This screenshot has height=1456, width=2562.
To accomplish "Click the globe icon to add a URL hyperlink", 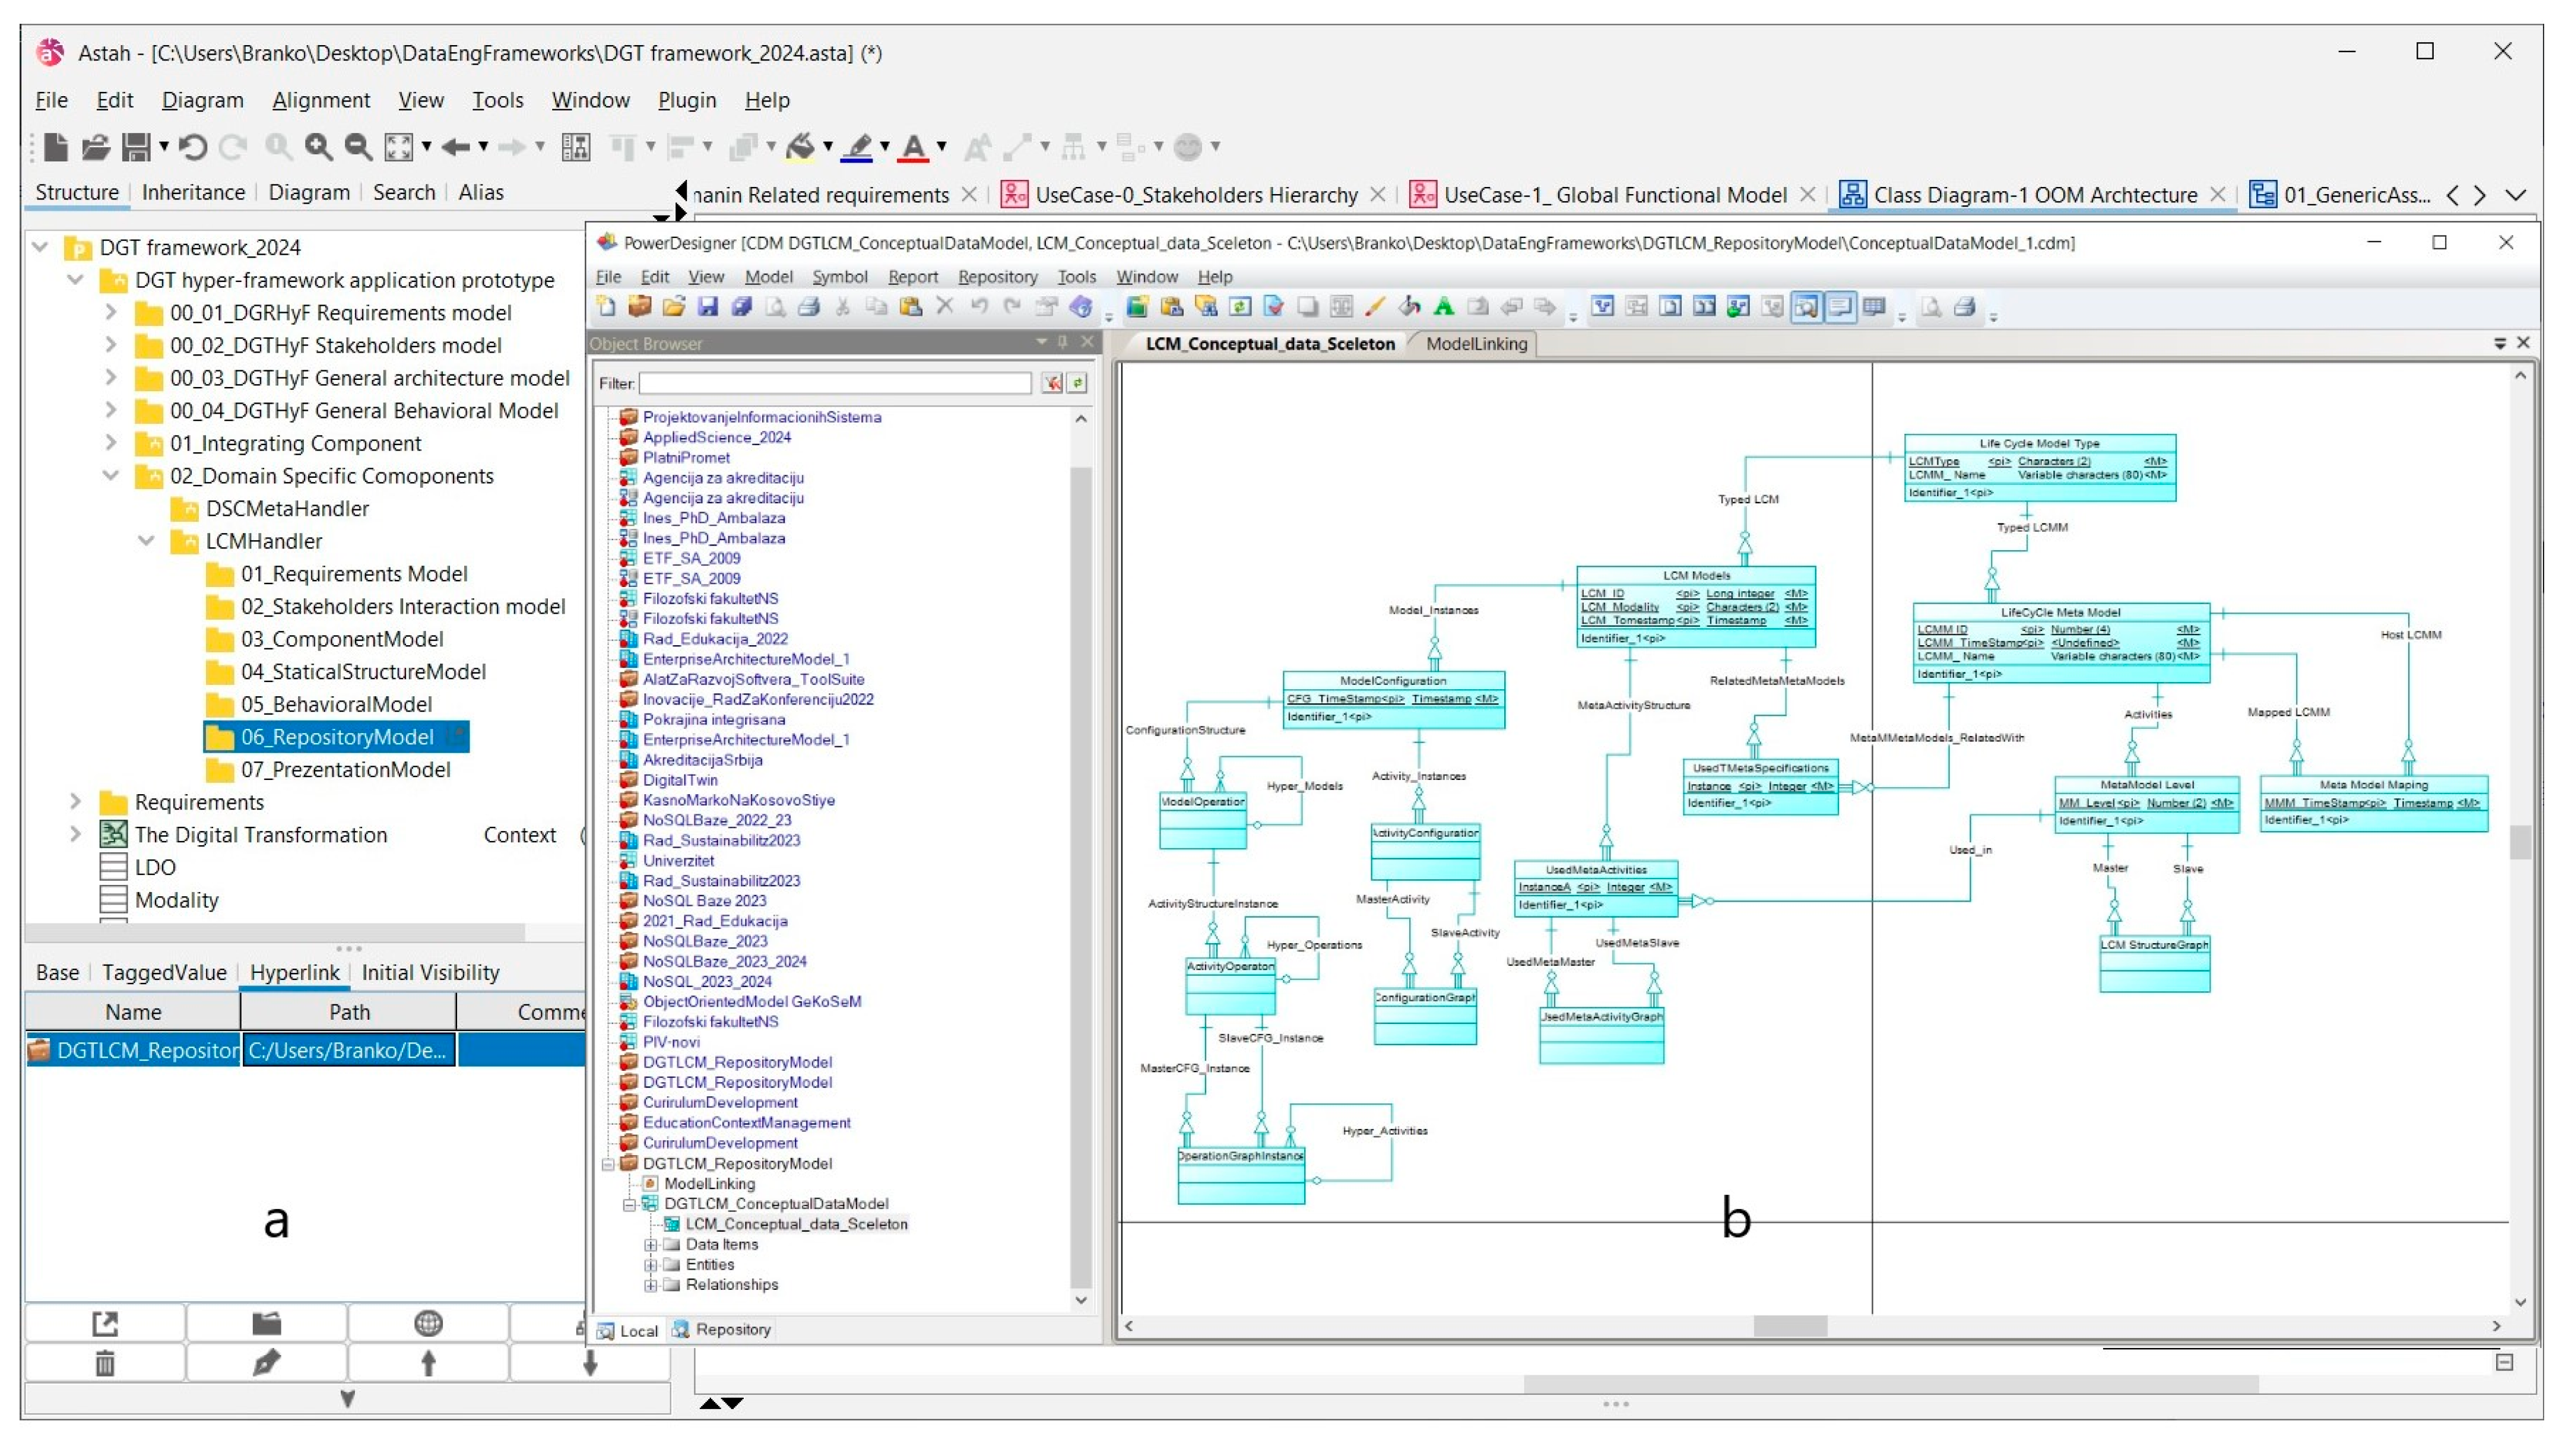I will click(x=428, y=1323).
